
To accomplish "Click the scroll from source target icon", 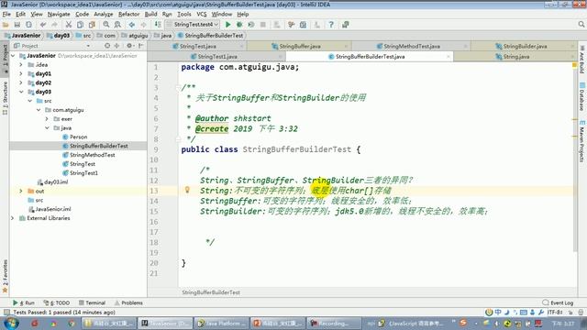I will 107,46.
